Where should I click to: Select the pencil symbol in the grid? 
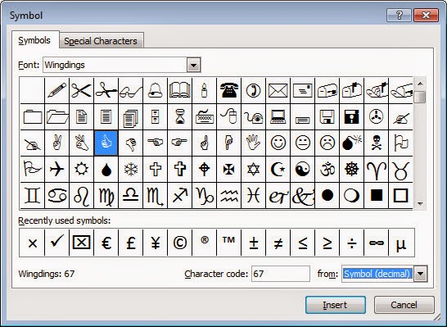(57, 90)
